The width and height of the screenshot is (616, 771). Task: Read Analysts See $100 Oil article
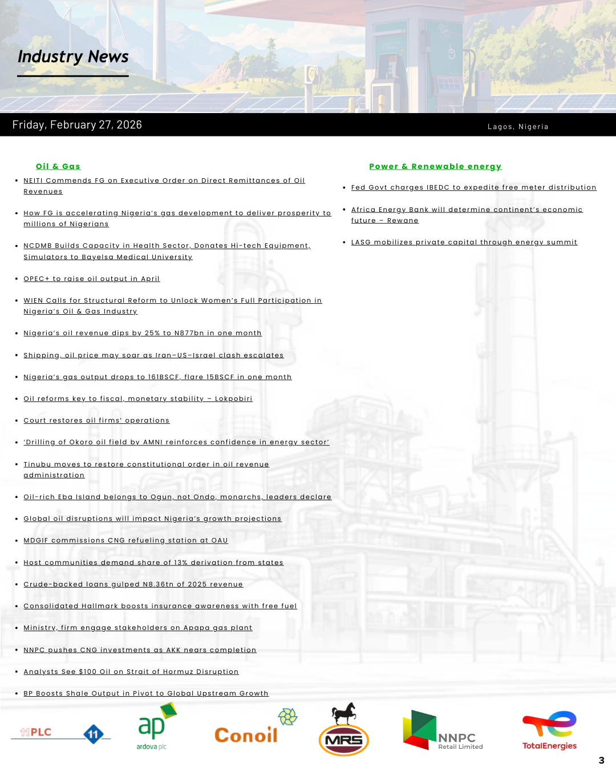click(x=131, y=672)
